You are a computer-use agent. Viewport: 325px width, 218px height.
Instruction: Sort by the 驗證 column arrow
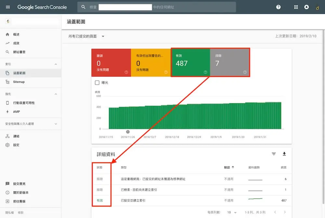click(x=233, y=167)
